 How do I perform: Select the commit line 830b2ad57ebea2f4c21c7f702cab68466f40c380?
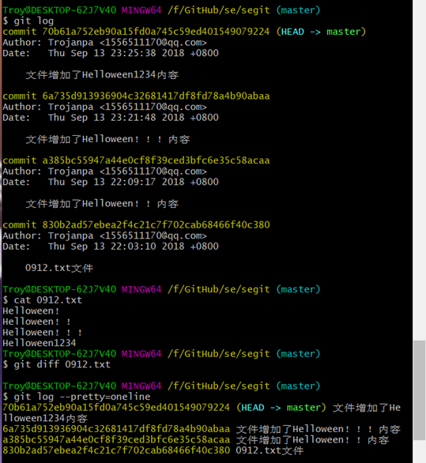pyautogui.click(x=136, y=224)
